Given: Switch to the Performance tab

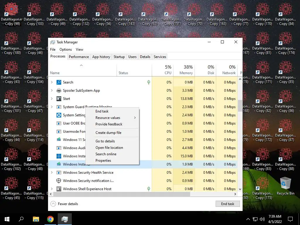Looking at the screenshot, I should click(79, 57).
